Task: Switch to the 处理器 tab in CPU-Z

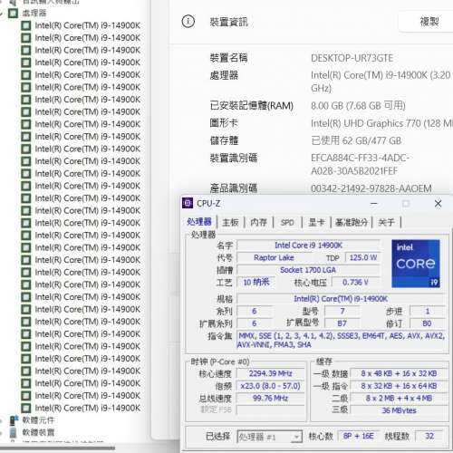Action: coord(199,222)
